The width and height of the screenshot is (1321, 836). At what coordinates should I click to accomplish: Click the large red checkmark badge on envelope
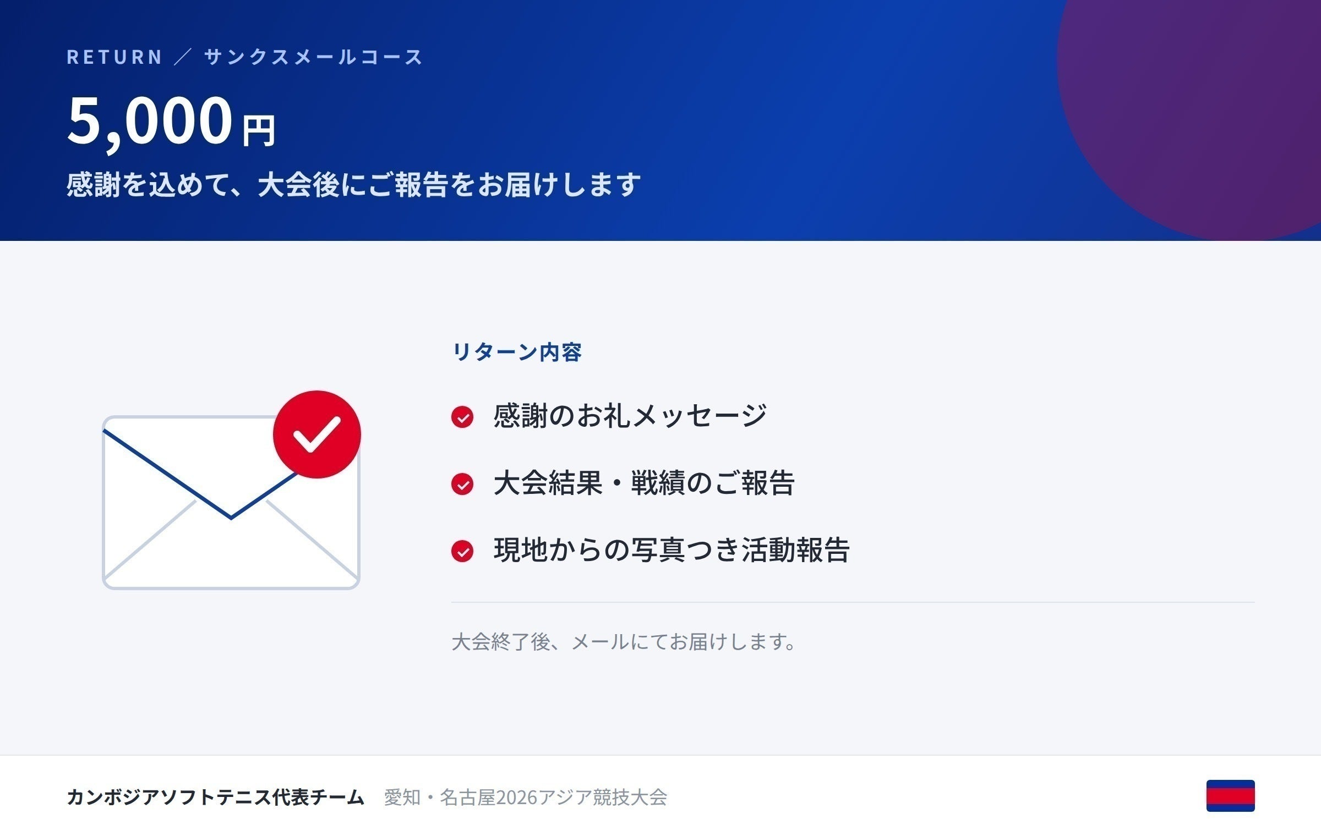pyautogui.click(x=317, y=434)
